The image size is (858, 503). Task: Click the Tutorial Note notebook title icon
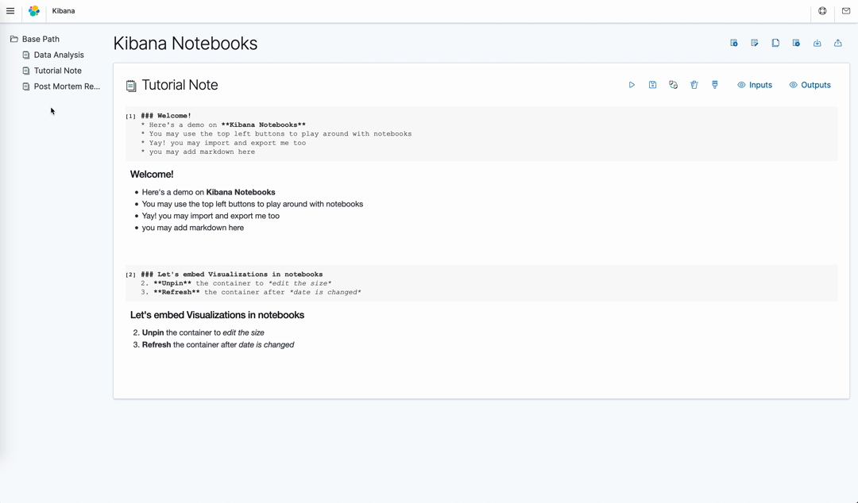point(131,86)
